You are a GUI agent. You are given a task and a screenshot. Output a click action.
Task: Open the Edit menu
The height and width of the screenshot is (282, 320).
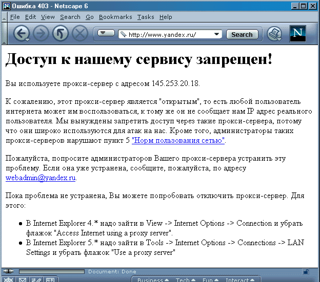30,17
